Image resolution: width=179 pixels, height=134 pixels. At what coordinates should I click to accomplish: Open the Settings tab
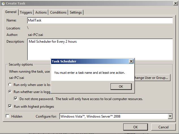tap(76, 12)
